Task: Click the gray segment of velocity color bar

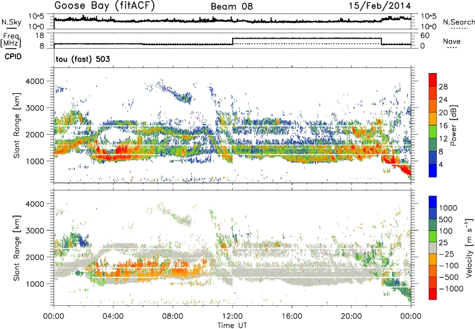Action: click(x=433, y=248)
